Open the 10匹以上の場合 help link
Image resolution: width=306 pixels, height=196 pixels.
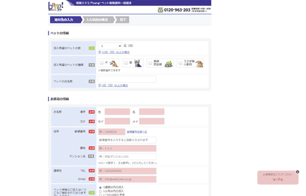tap(115, 52)
